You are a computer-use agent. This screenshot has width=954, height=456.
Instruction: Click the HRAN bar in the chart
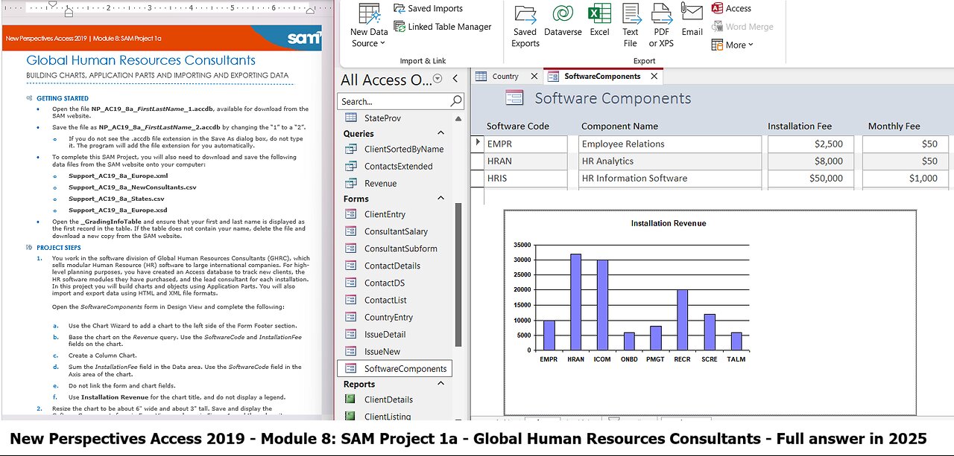pyautogui.click(x=575, y=302)
